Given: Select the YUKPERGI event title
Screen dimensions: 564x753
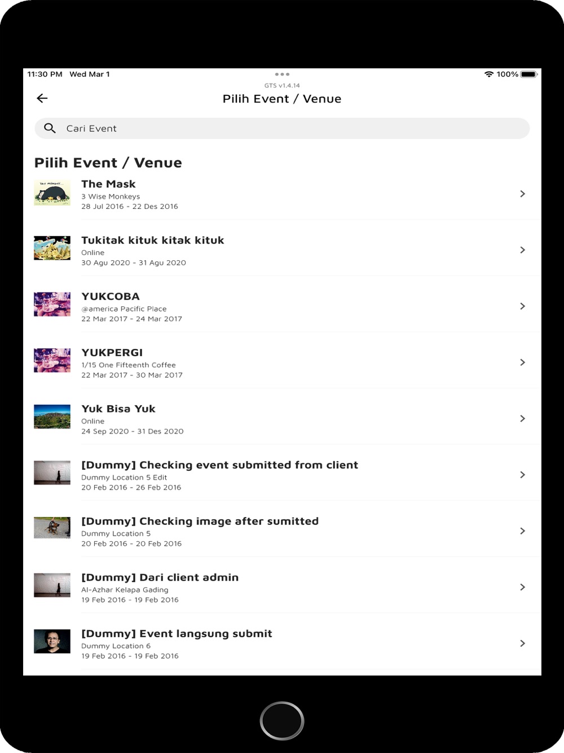Looking at the screenshot, I should 112,353.
